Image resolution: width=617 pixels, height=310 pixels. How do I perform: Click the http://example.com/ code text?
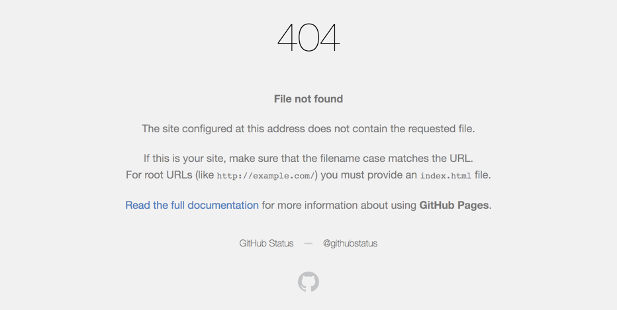265,176
